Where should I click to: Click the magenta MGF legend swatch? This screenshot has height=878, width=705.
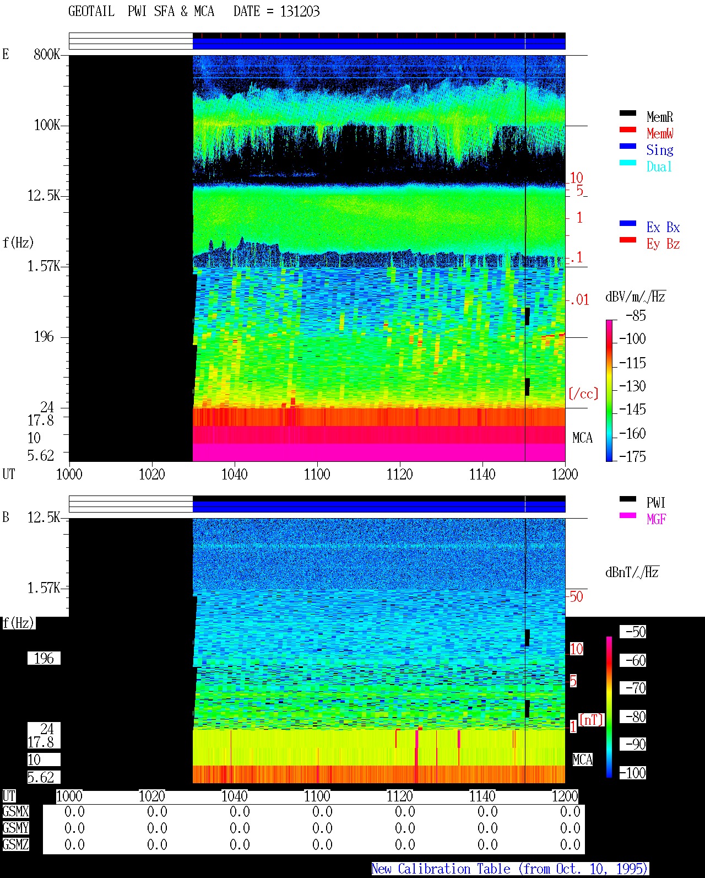click(x=628, y=516)
